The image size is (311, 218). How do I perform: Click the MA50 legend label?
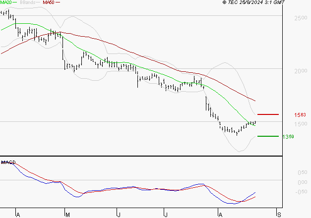pos(49,2)
